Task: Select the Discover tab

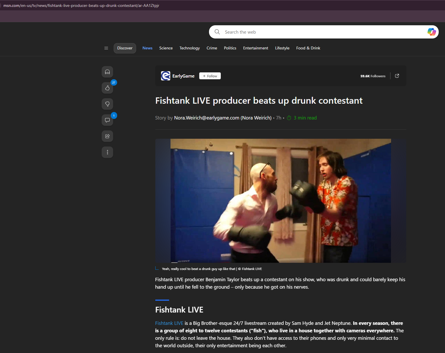Action: coord(125,48)
